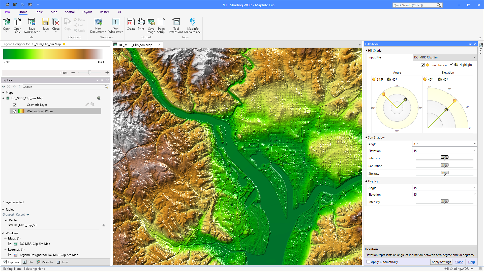Click the zoom-in plus in Legend Designer

tap(107, 73)
